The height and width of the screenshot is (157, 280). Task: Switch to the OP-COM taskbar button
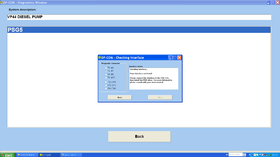tap(49, 155)
